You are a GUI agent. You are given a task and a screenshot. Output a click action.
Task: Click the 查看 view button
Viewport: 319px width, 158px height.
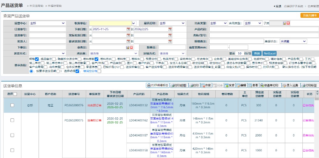[253, 85]
